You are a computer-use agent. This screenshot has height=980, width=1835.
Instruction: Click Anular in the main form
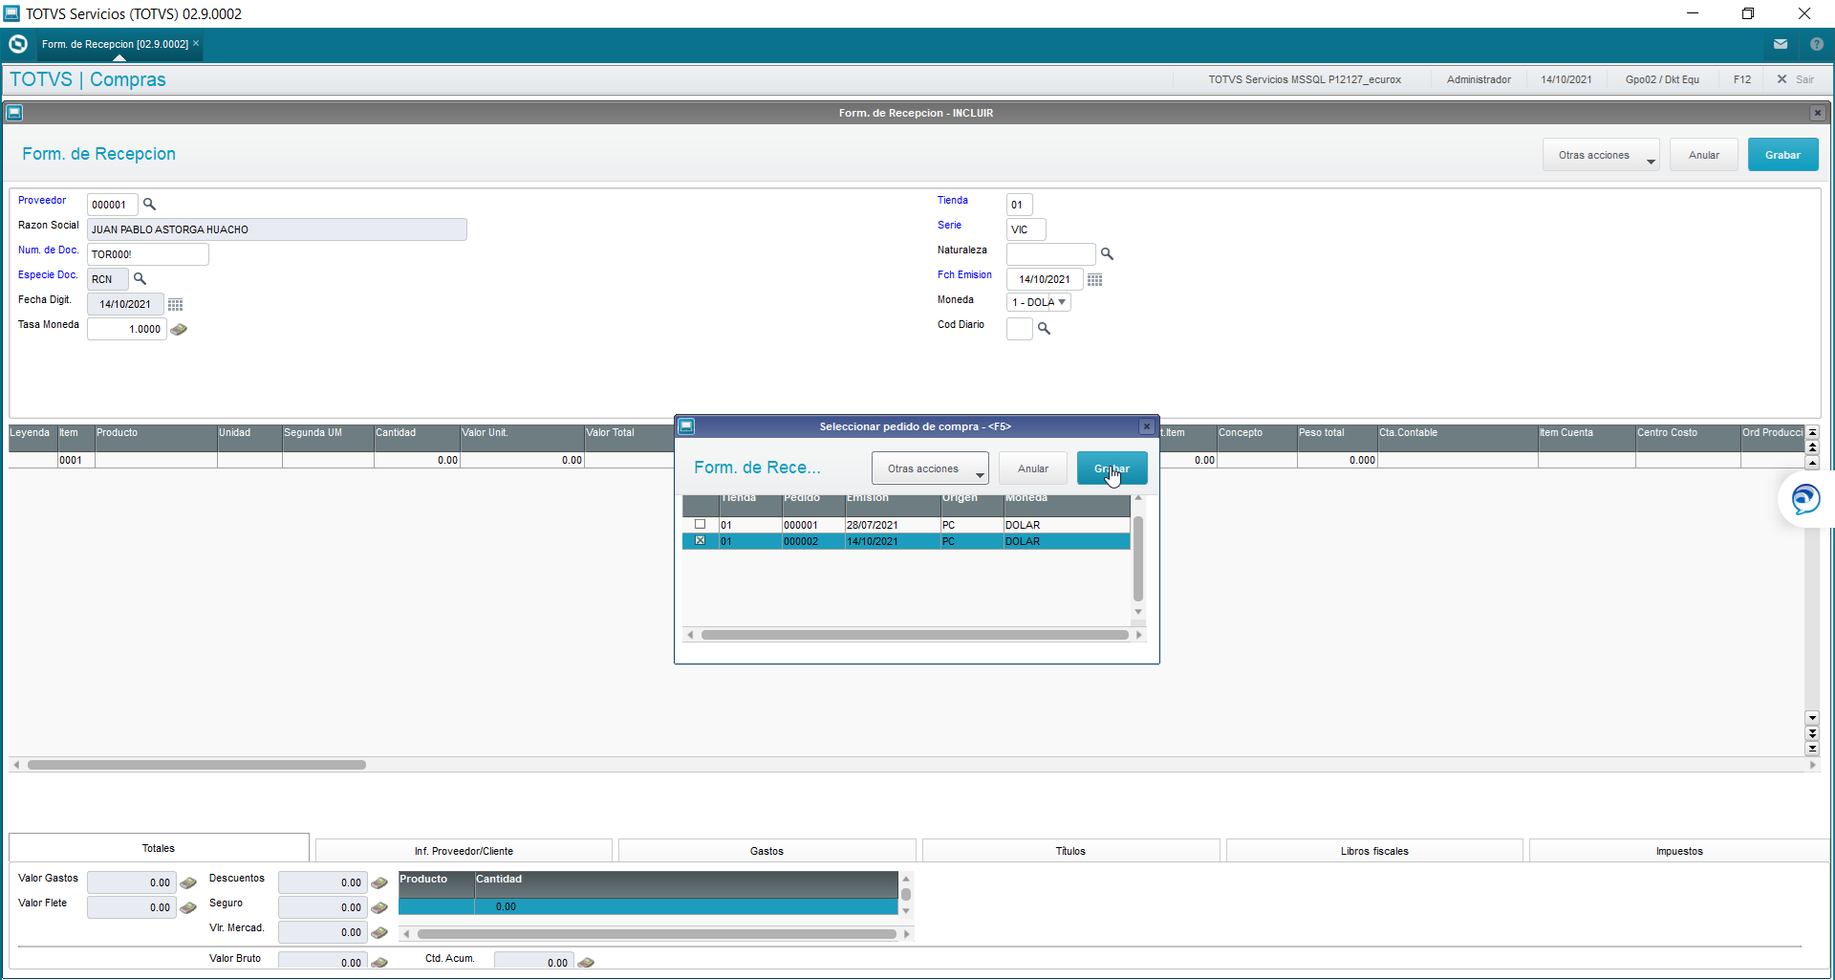pos(1703,155)
